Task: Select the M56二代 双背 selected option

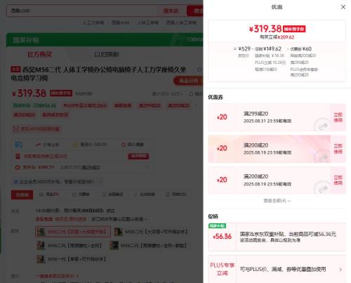Action: click(73, 232)
